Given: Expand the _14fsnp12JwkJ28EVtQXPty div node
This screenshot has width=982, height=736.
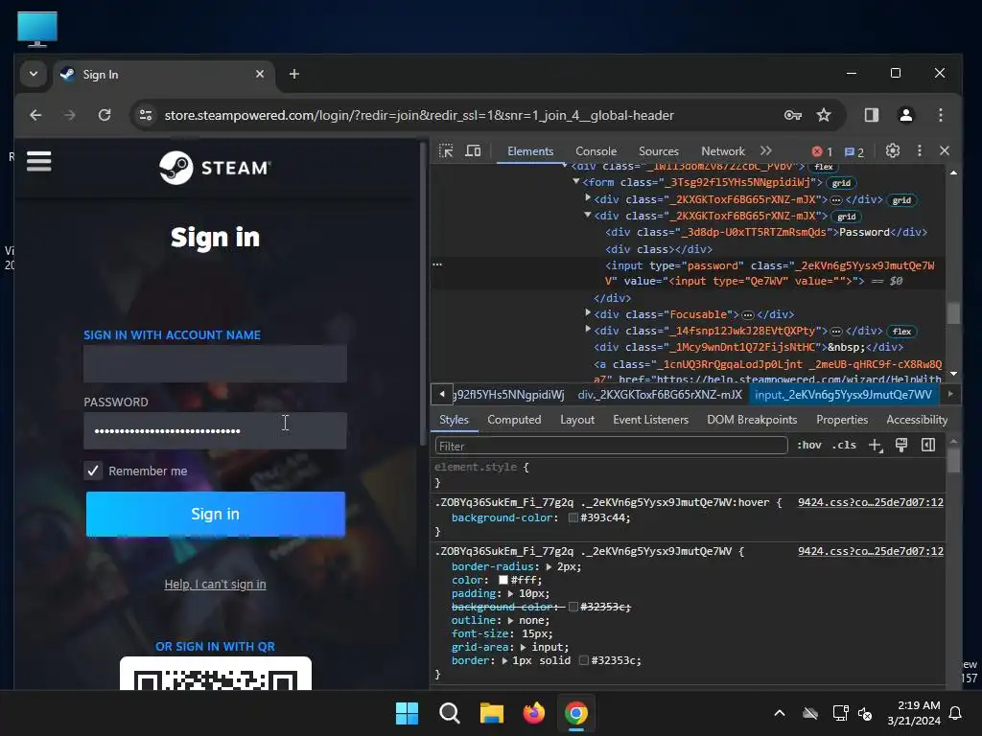Looking at the screenshot, I should pos(588,329).
